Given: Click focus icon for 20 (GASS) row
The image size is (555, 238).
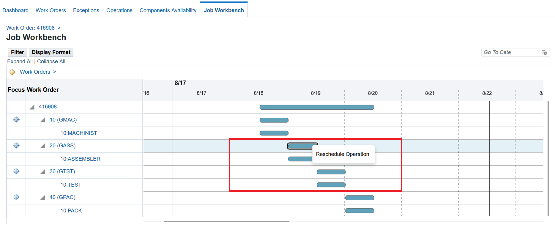Looking at the screenshot, I should [x=16, y=145].
